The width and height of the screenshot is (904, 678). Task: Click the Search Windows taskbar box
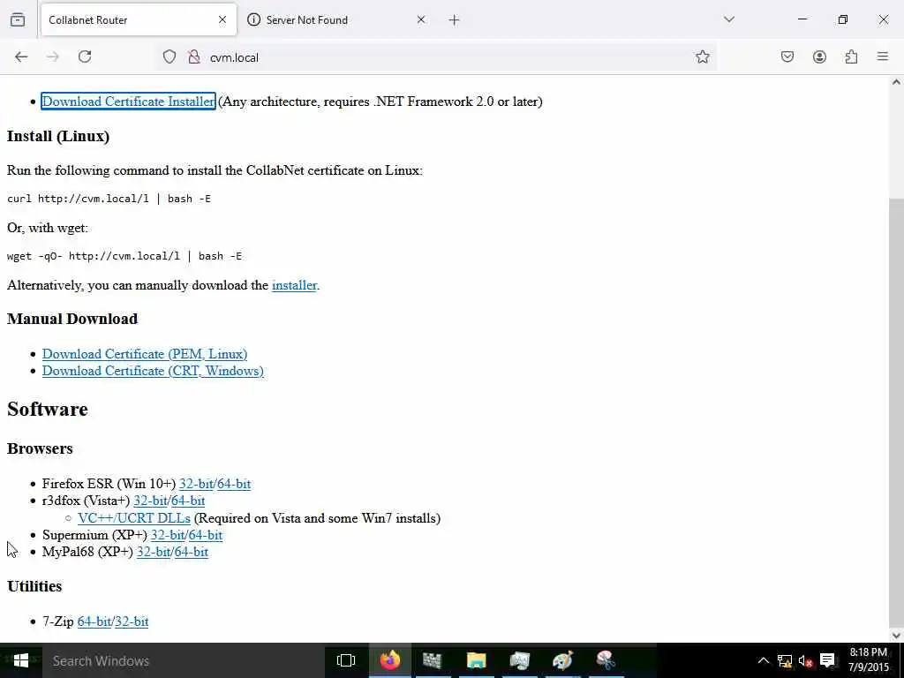click(185, 660)
